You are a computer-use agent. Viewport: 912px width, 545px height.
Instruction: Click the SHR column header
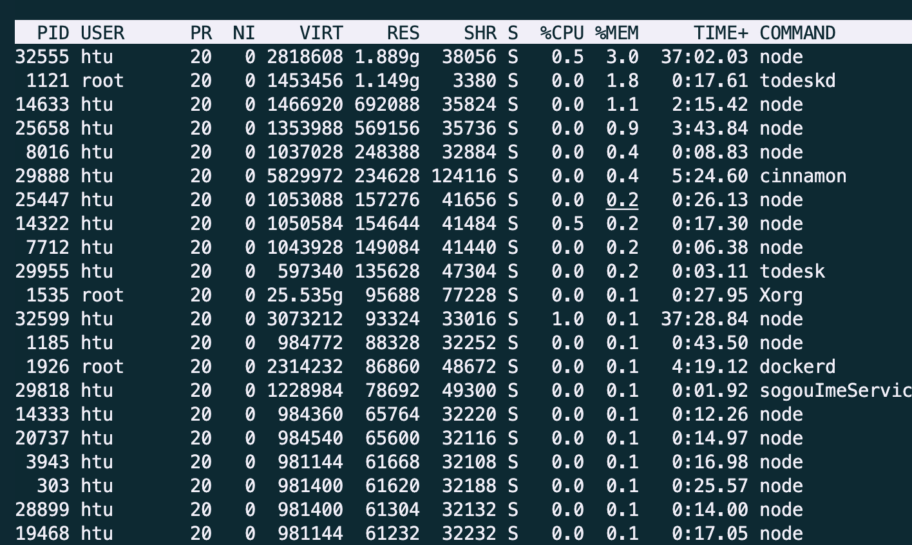(x=480, y=33)
